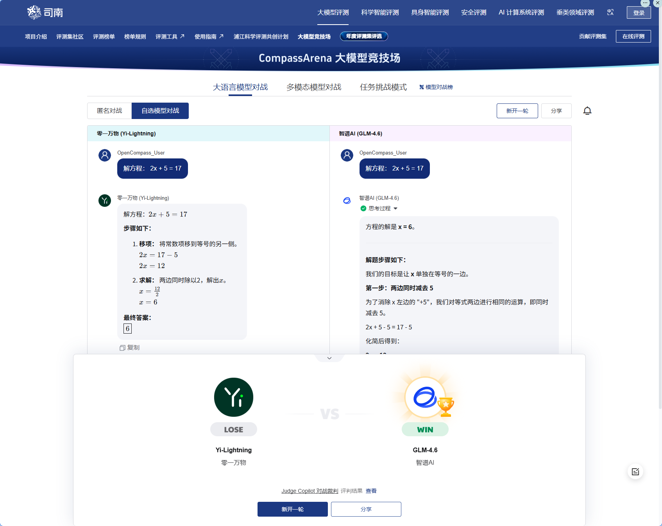Switch to 多模态模型对战 tab
662x526 pixels.
tap(314, 87)
